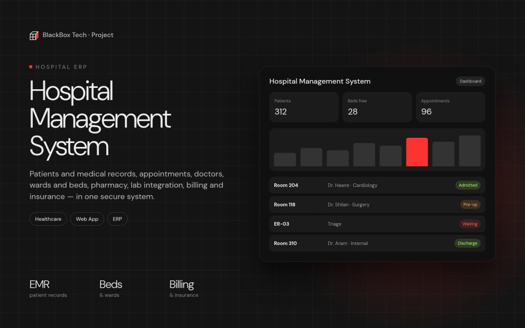Click the tallest last bar in the chart
The image size is (525, 328).
point(470,151)
